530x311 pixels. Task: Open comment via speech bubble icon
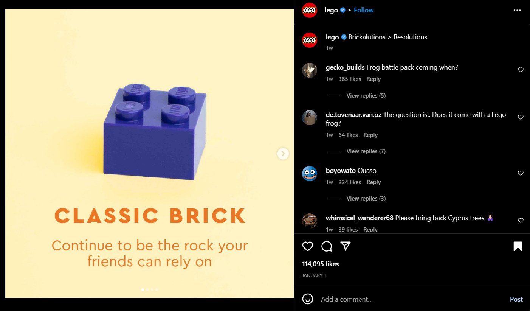click(x=327, y=247)
